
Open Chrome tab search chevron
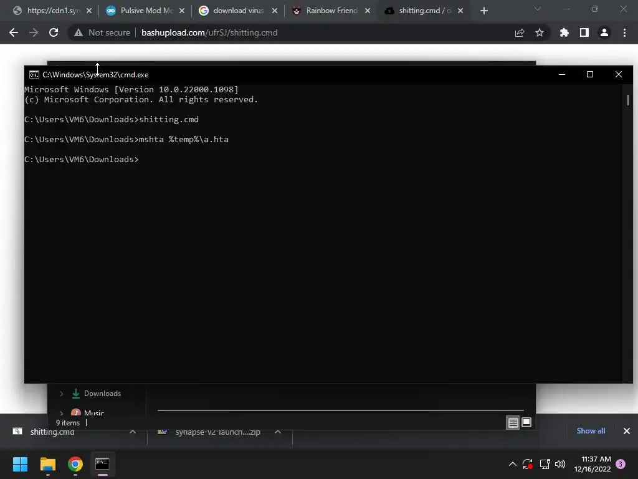[x=538, y=9]
